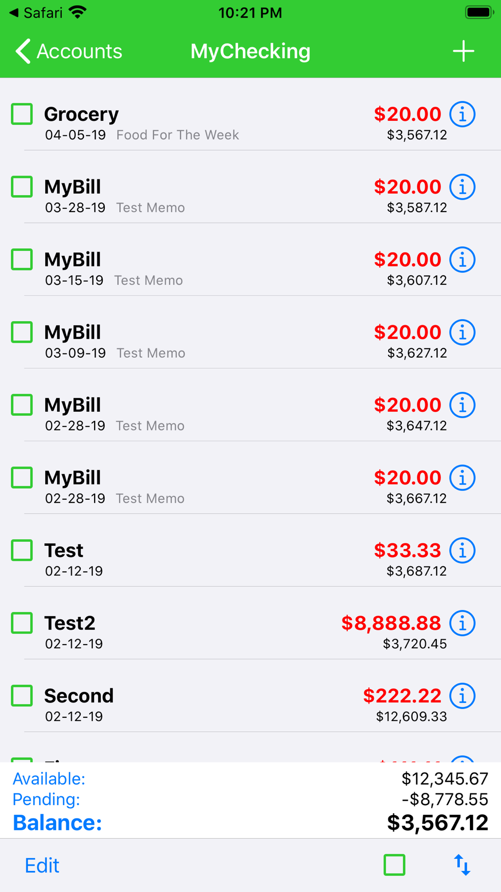This screenshot has height=892, width=501.
Task: Open the MyBill 02-28-19 $3,647.12 entry info
Action: pos(462,405)
